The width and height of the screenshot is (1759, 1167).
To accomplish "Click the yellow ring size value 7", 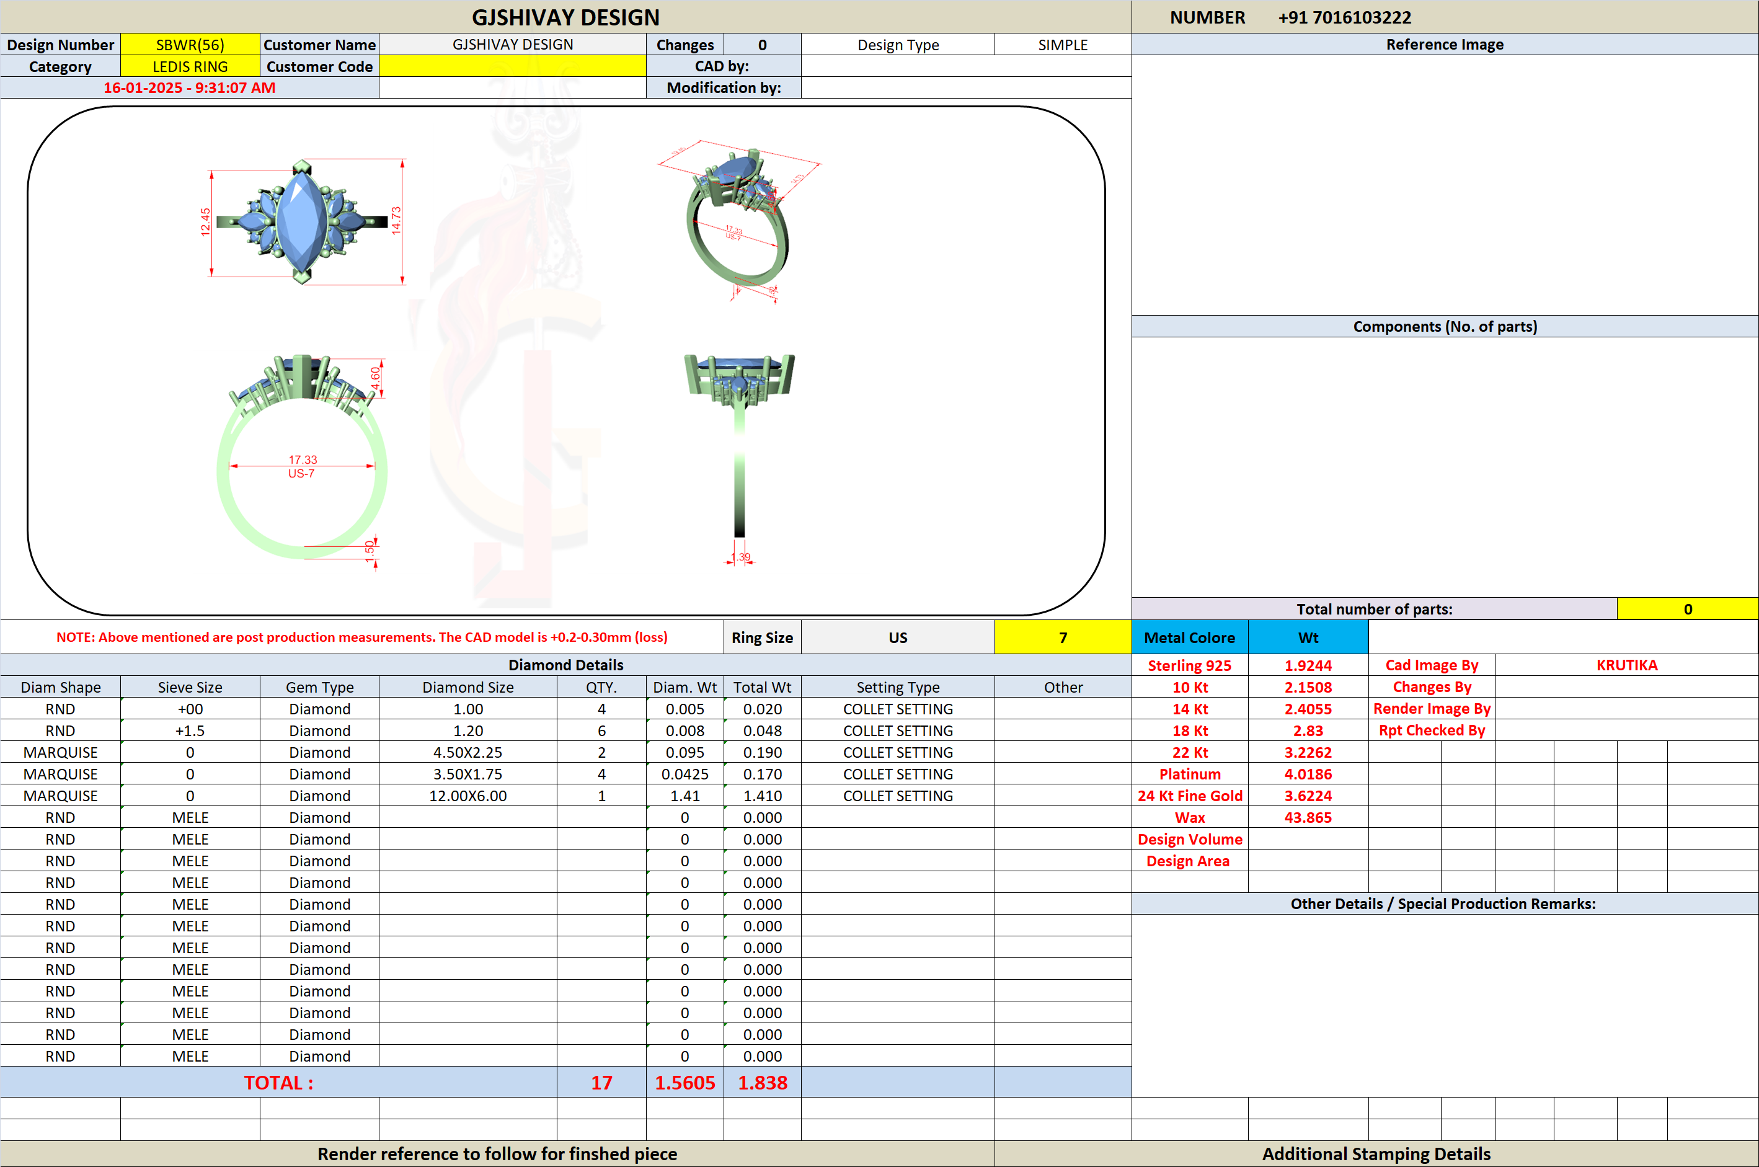I will [x=1063, y=637].
